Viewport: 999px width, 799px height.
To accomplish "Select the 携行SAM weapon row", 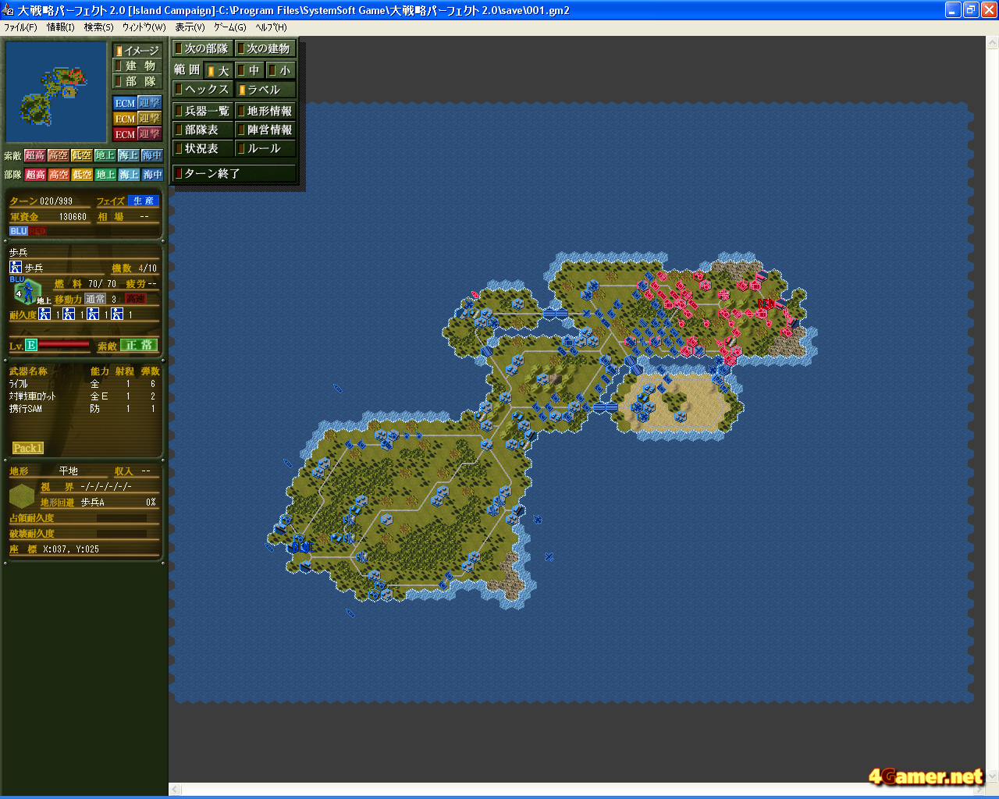I will pyautogui.click(x=84, y=409).
